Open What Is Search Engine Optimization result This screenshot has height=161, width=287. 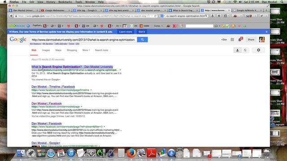click(x=72, y=67)
